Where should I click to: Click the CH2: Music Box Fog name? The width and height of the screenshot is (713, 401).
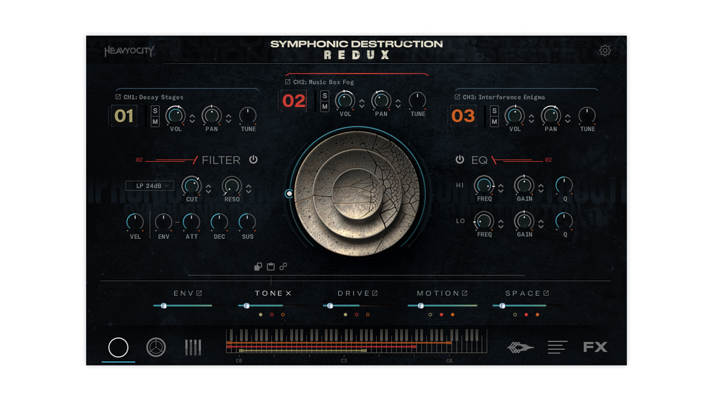[323, 82]
